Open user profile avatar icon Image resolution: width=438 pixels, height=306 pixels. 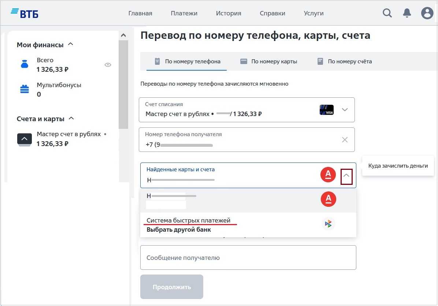pos(427,13)
